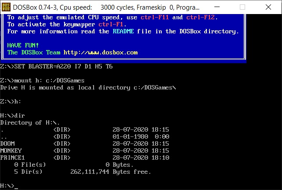Click the red ctrl-F11 text
The height and width of the screenshot is (190, 282).
(x=155, y=17)
